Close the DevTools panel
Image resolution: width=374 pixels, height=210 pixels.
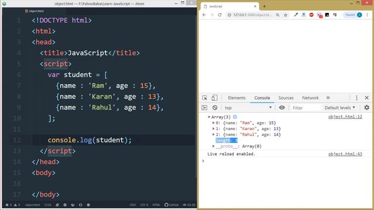(x=367, y=98)
